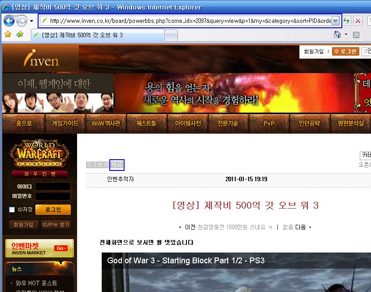Expand the address bar history dropdown
This screenshot has height=292, width=371.
tap(335, 21)
